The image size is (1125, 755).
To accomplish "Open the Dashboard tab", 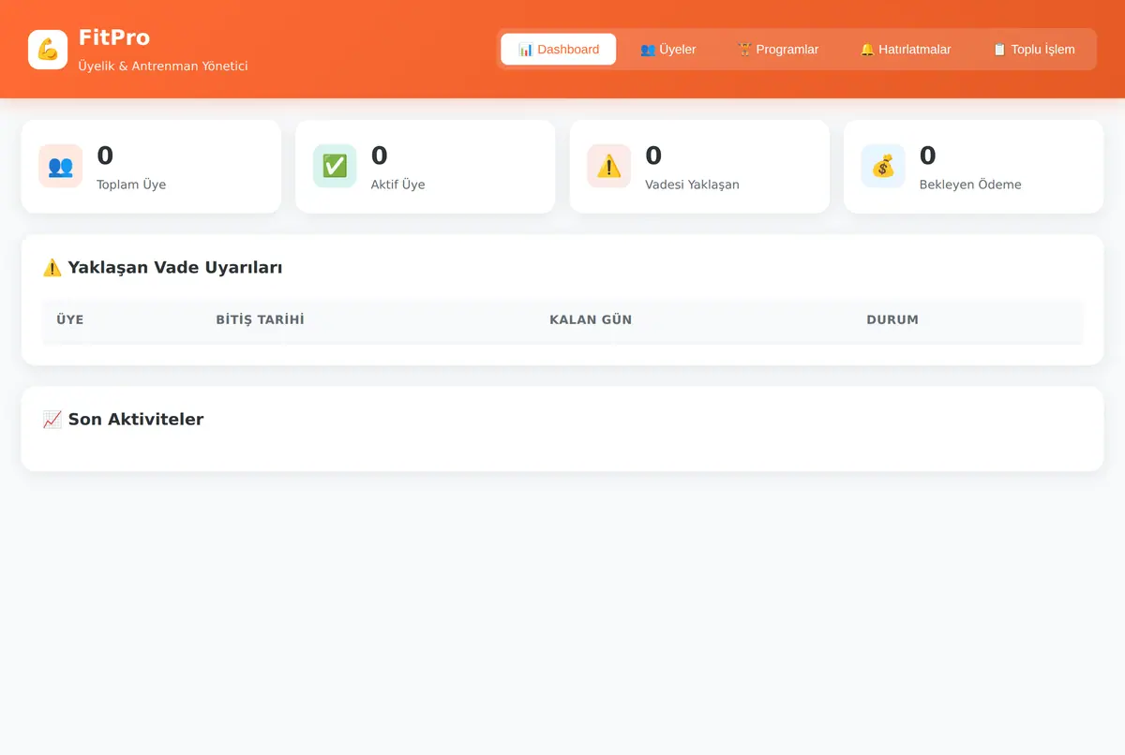I will coord(559,50).
